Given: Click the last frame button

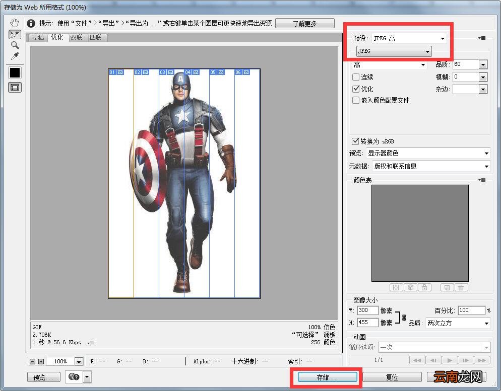Looking at the screenshot, I should point(482,360).
